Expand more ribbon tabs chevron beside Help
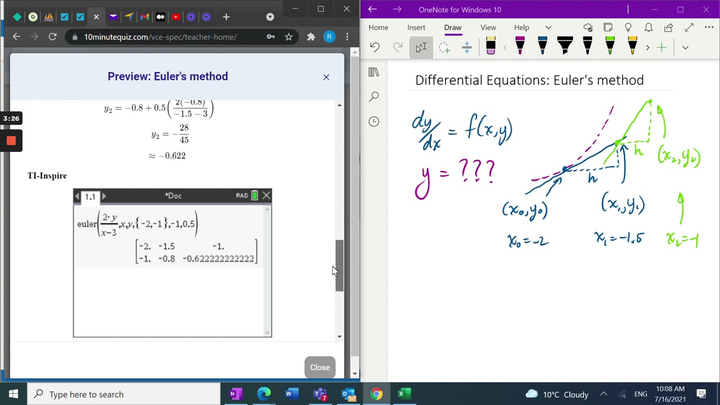The image size is (720, 405). (x=548, y=28)
